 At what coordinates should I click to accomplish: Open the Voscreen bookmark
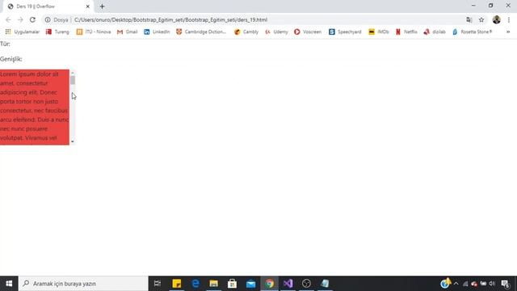[308, 32]
